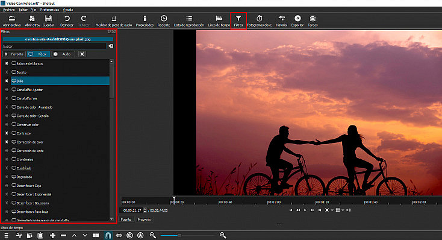Append clip with the plus icon
The image size is (442, 240).
click(52, 235)
